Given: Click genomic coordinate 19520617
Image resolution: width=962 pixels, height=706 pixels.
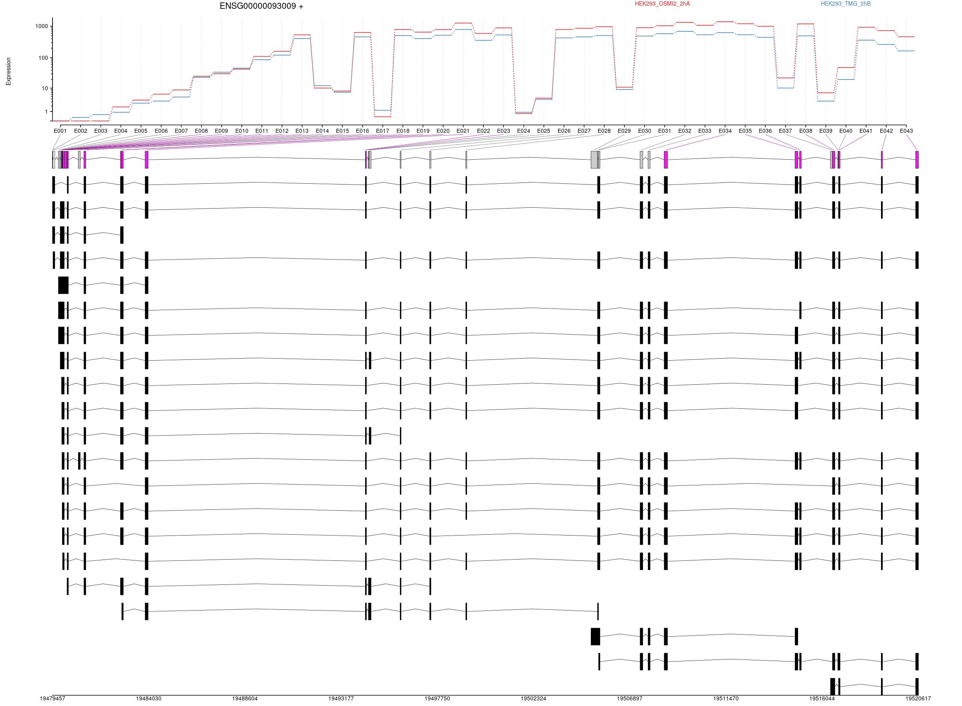Looking at the screenshot, I should click(x=918, y=698).
